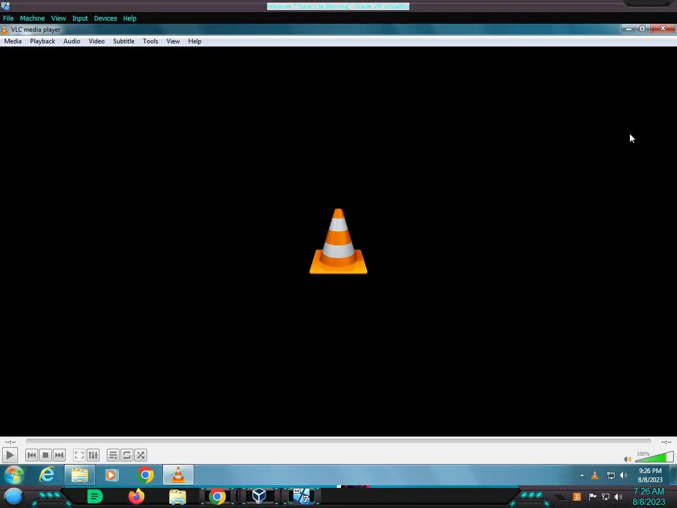Image resolution: width=677 pixels, height=508 pixels.
Task: Open green Spotify-style icon on host taskbar
Action: point(95,496)
